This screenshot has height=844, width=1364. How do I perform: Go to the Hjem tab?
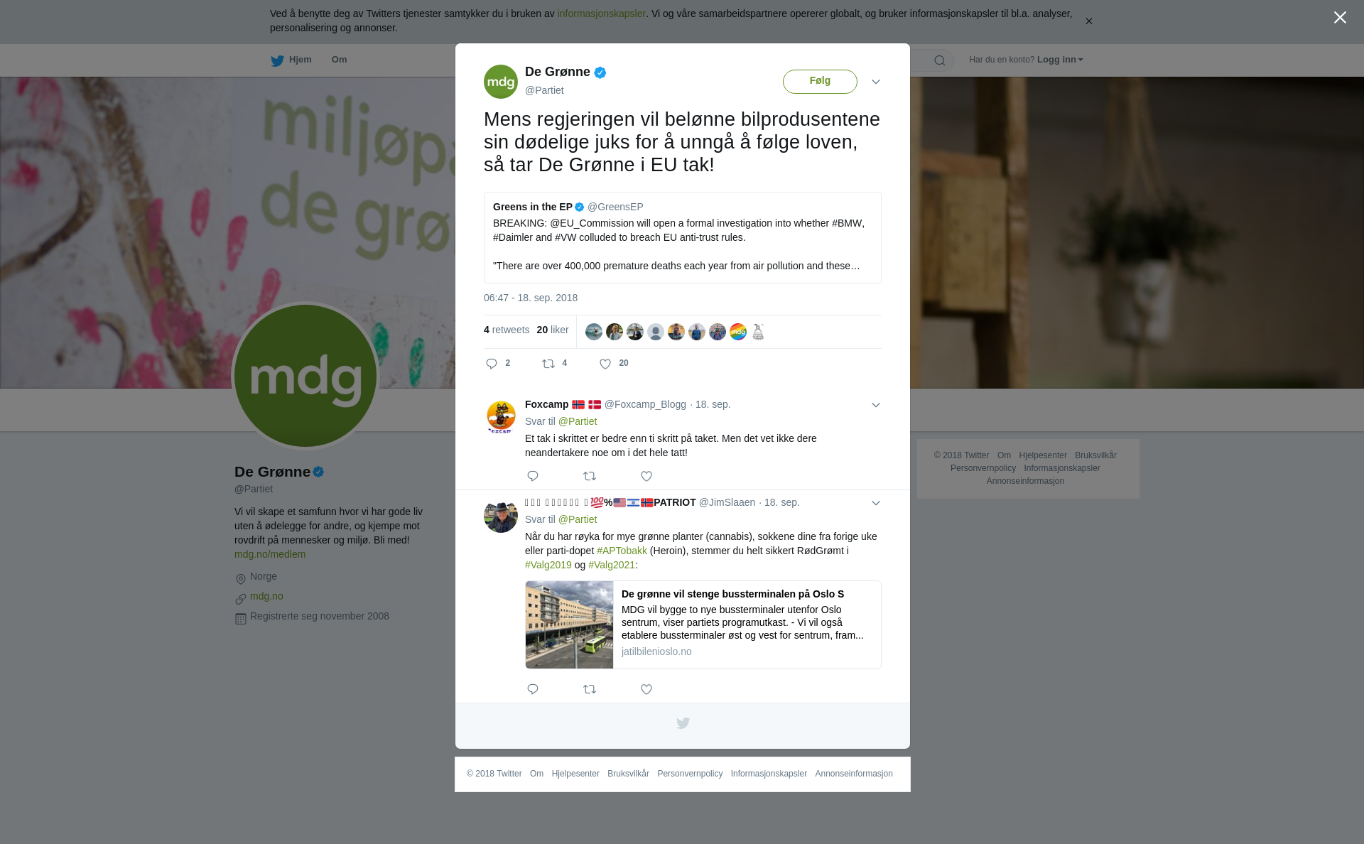click(x=291, y=60)
